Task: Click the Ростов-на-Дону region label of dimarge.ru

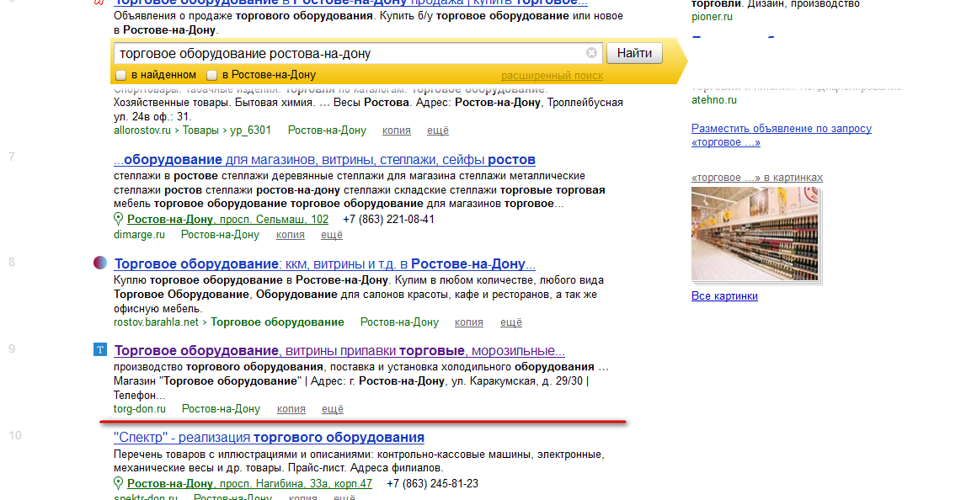Action: click(x=220, y=235)
